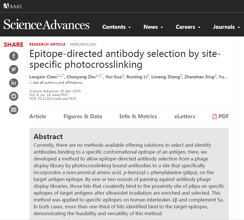244x220 pixels.
Task: Click the article title heading
Action: coord(125,59)
